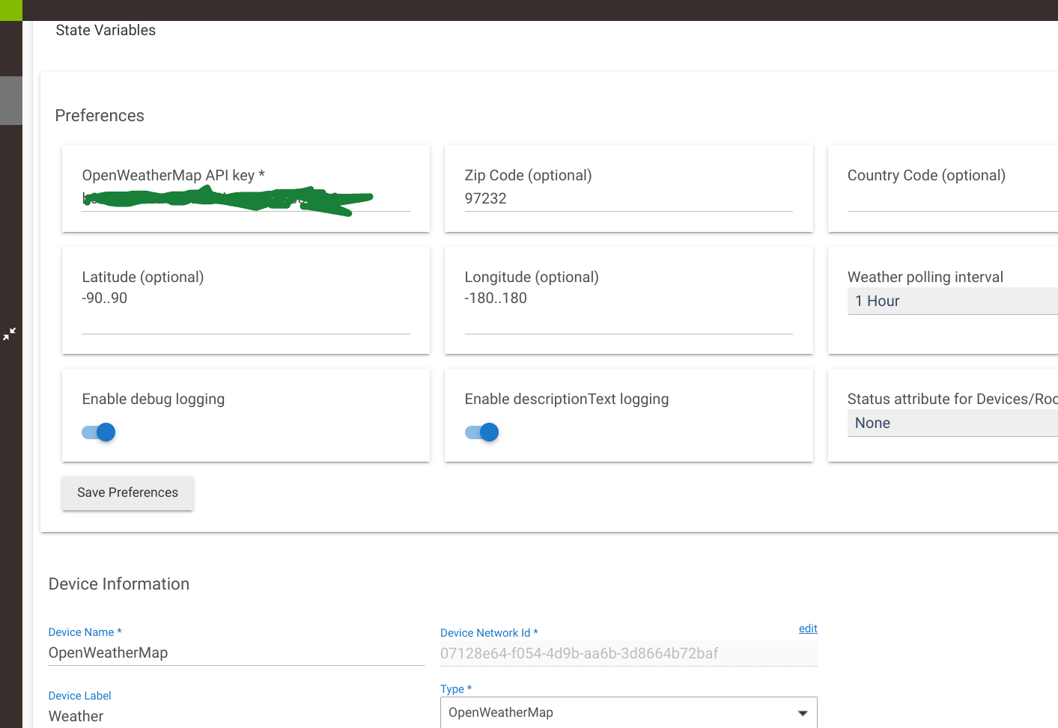Image resolution: width=1058 pixels, height=728 pixels.
Task: Click the Device Name field OpenWeatherMap
Action: point(237,653)
